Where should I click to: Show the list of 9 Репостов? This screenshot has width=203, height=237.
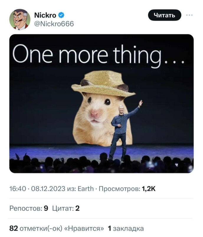(29, 208)
